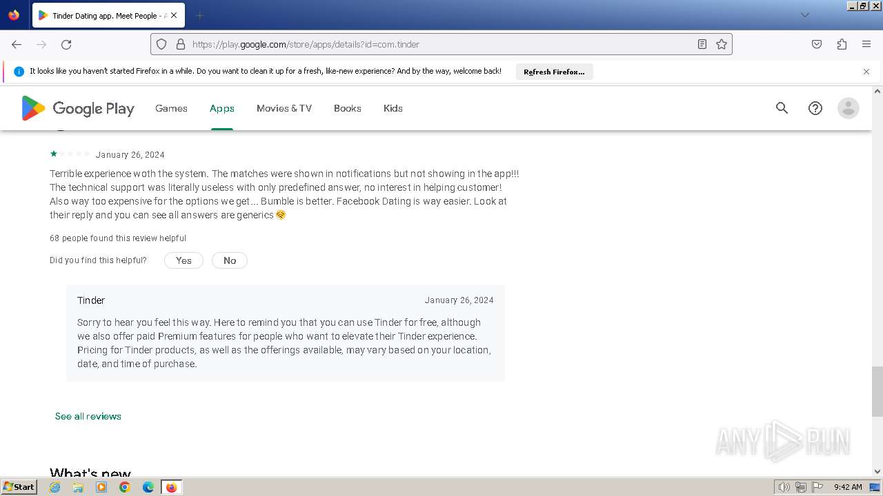Open the Help center icon

[x=815, y=108]
